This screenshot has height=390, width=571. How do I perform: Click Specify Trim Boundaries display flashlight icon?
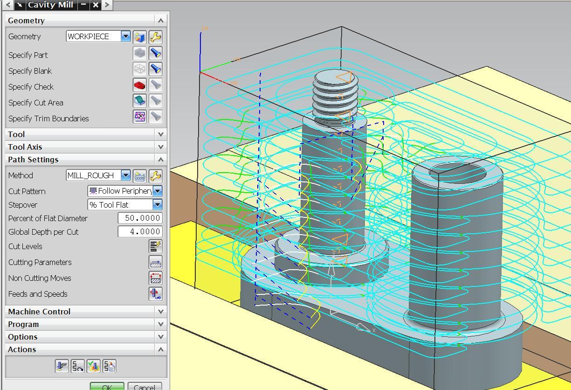tap(156, 117)
